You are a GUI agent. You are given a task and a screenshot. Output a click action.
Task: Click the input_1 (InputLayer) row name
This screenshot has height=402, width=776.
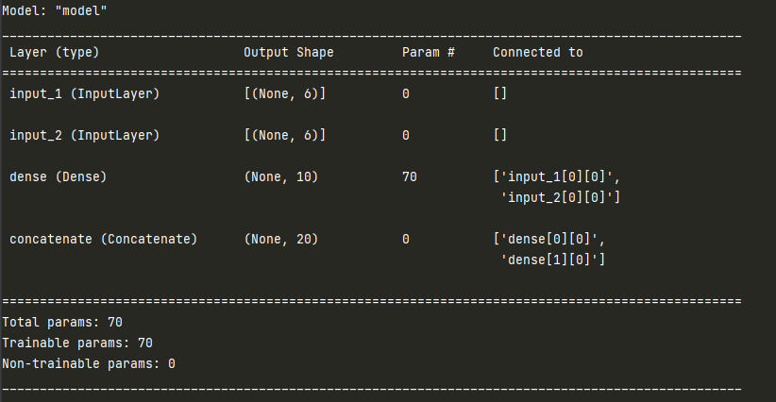[x=84, y=93]
